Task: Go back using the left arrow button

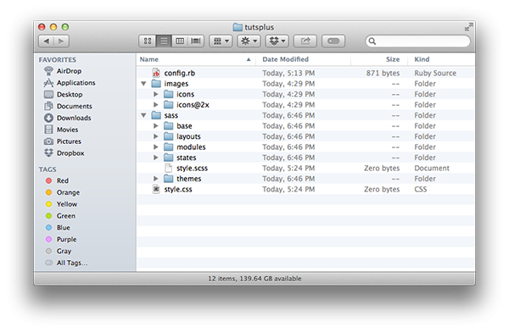Action: click(47, 41)
